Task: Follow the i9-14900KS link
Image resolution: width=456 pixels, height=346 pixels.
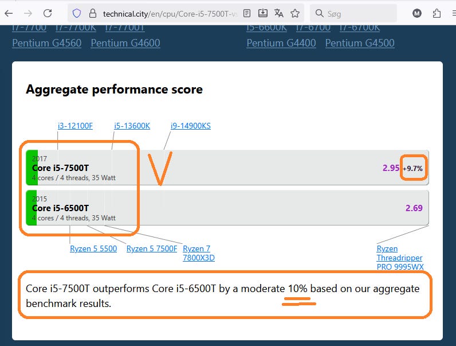Action: coord(191,126)
